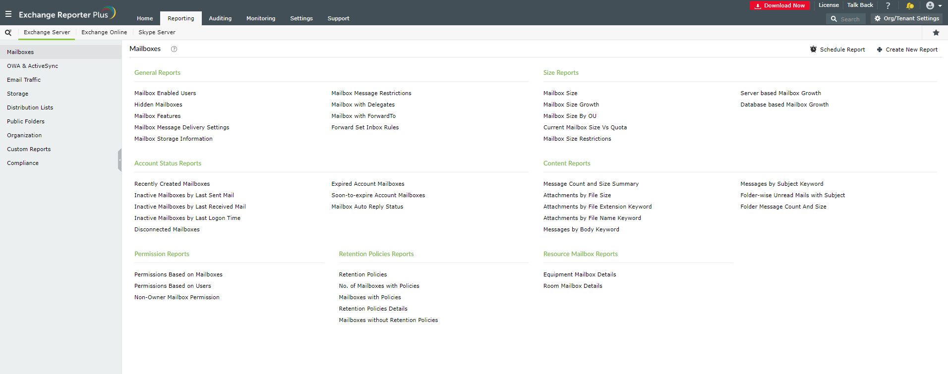
Task: Click the Exchange Reporter Plus logo
Action: tap(67, 14)
